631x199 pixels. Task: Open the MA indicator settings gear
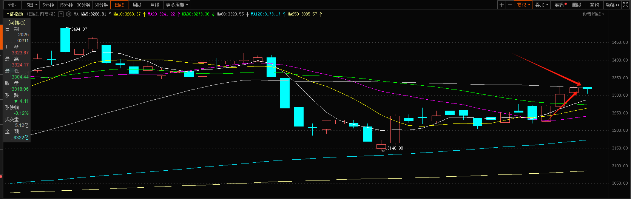tap(69, 14)
